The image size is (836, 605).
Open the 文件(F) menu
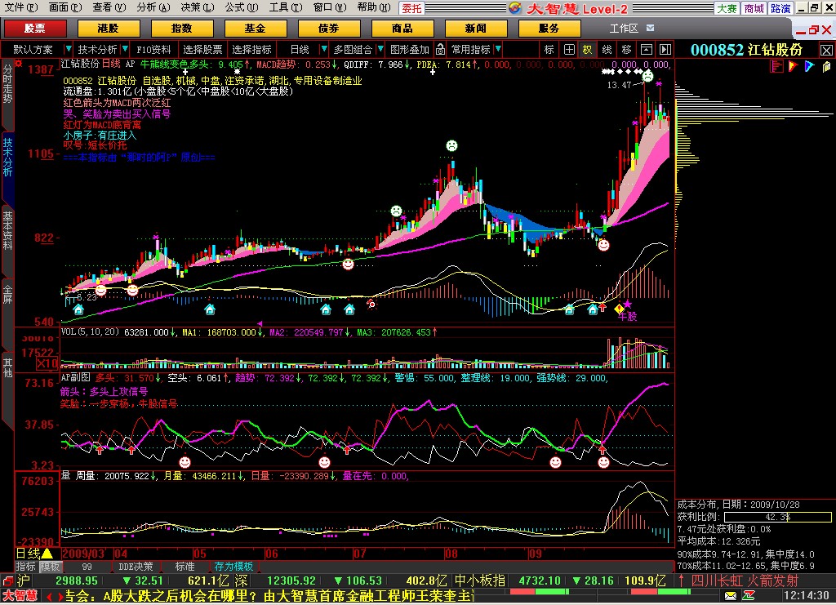click(21, 7)
